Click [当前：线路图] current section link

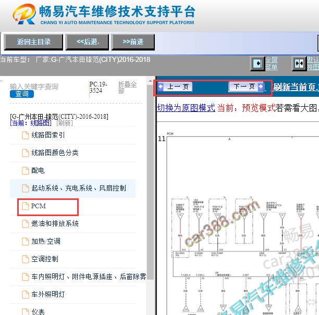pos(31,123)
